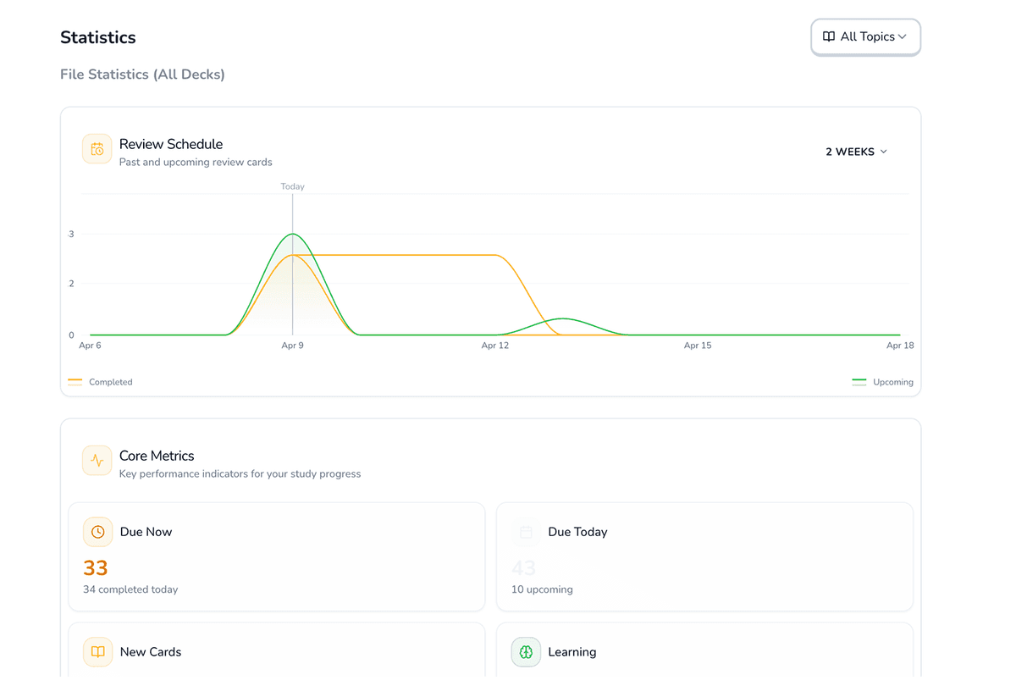
Task: Click the Core Metrics pulse icon
Action: pos(97,461)
